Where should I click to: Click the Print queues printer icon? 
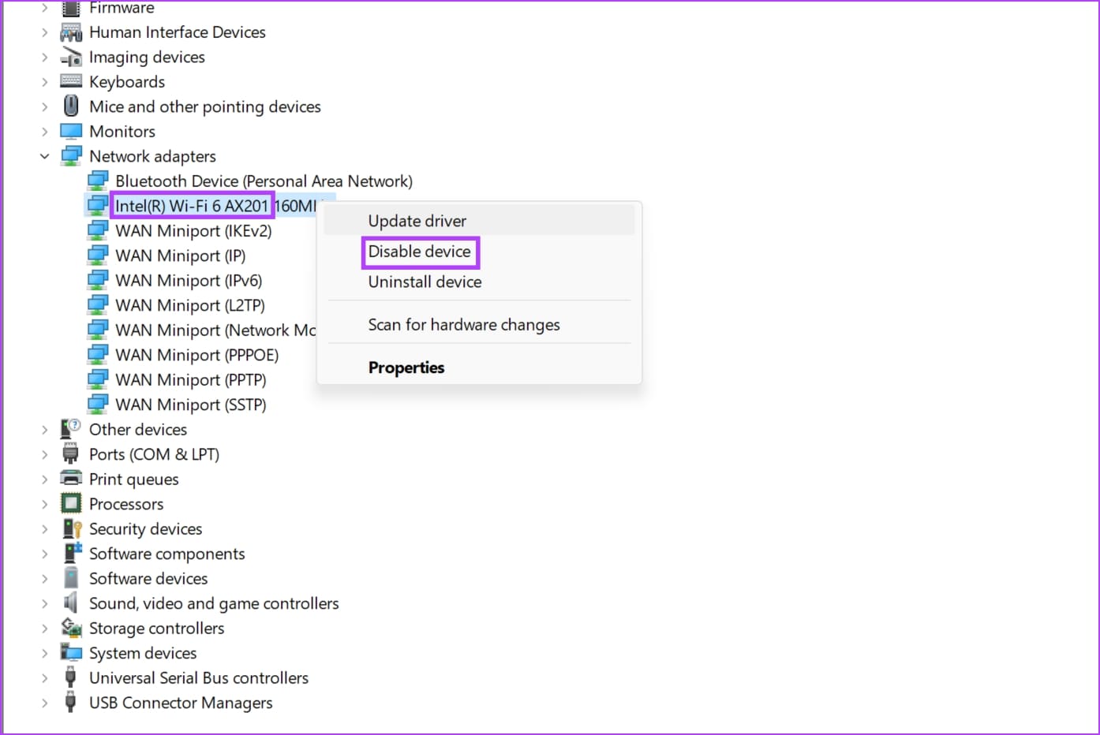coord(71,479)
